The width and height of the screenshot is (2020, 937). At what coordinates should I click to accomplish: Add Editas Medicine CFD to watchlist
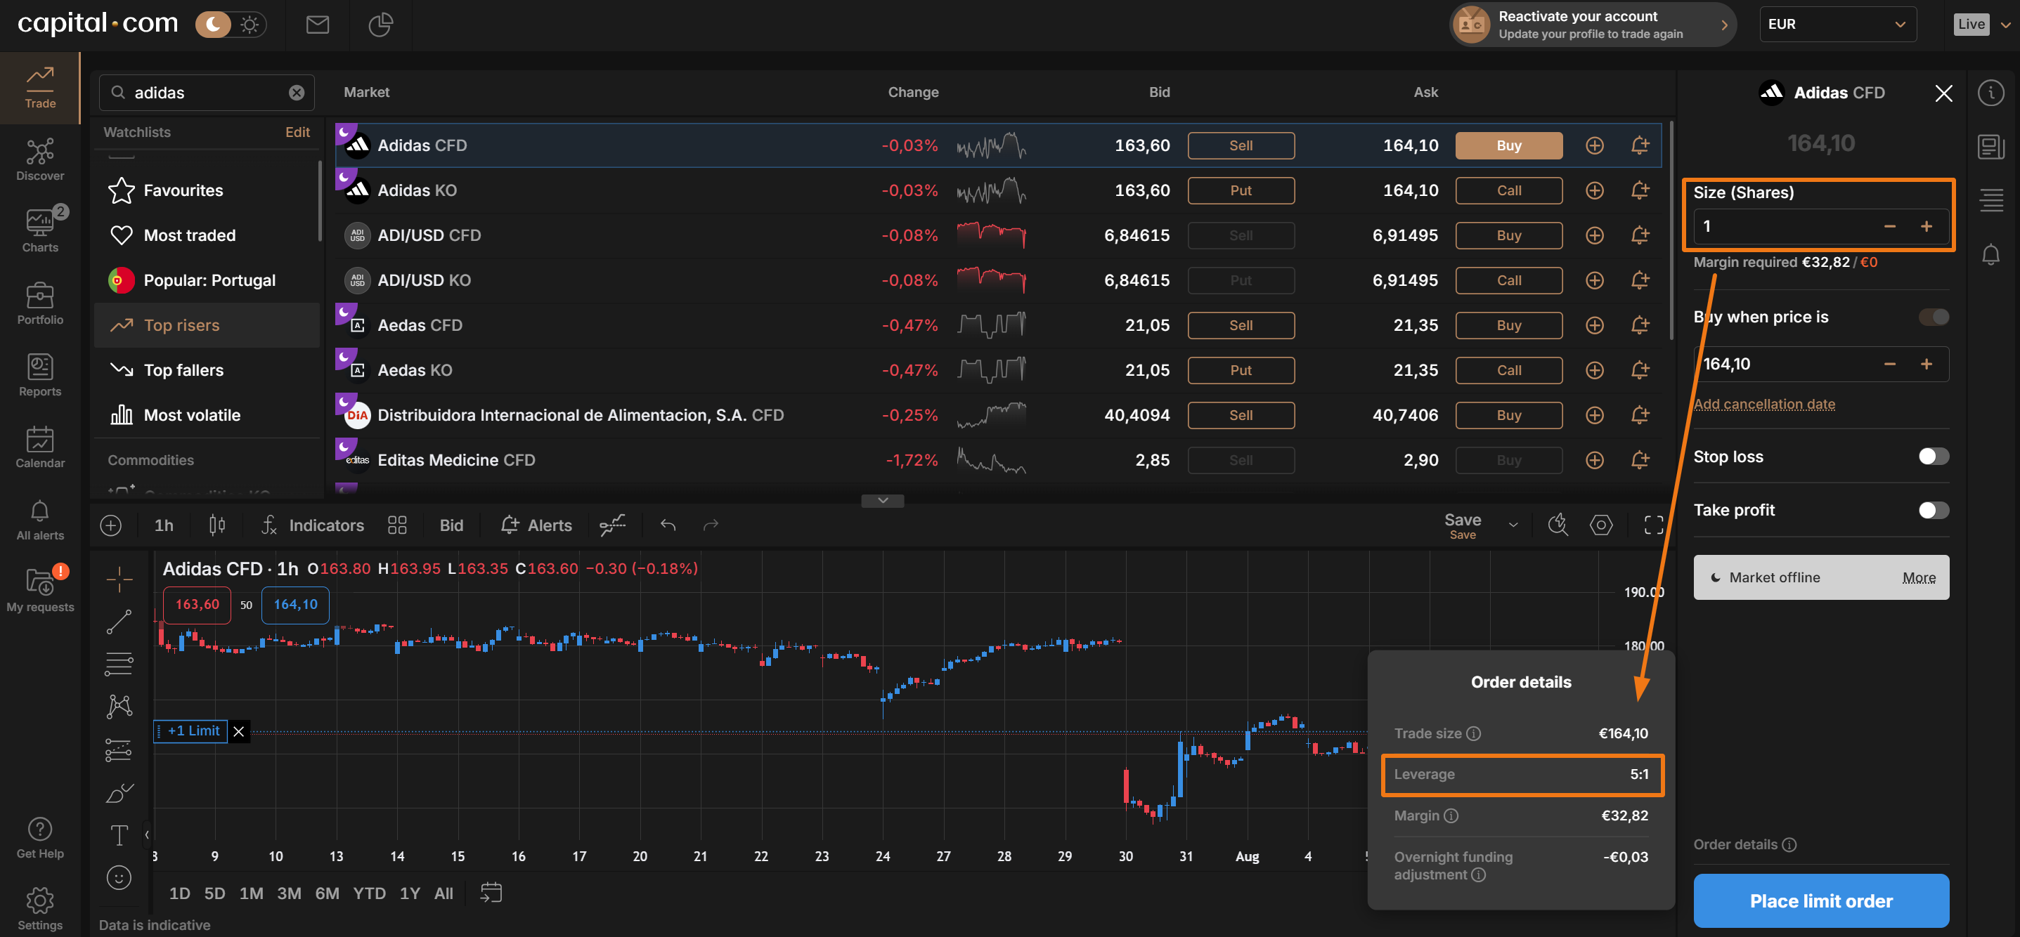(1594, 460)
